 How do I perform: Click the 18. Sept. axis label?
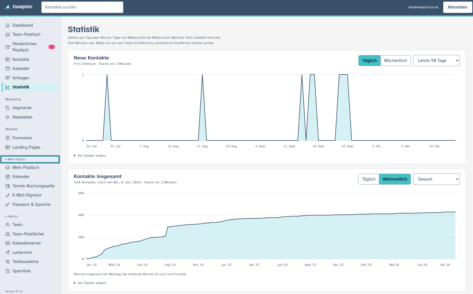[318, 146]
